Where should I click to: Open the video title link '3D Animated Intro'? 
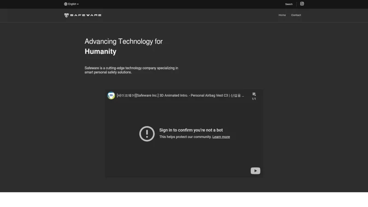(180, 96)
